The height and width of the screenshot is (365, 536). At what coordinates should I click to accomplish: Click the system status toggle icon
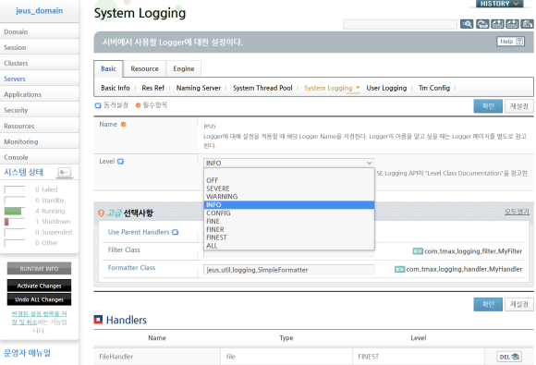(x=65, y=172)
